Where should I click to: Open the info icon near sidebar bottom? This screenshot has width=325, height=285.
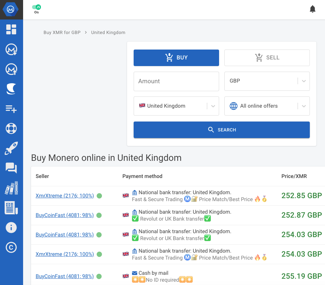pyautogui.click(x=11, y=228)
